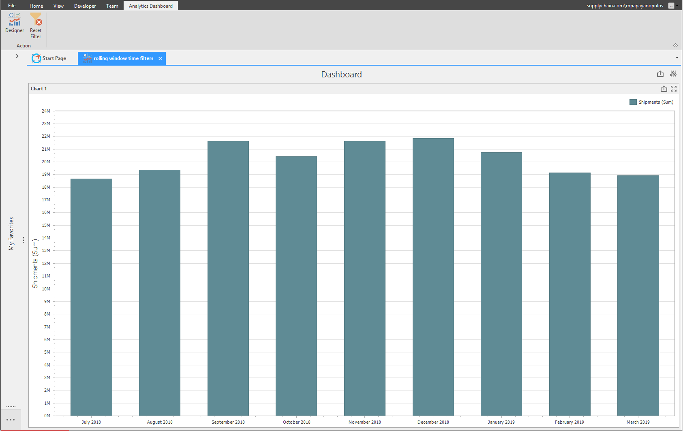Maximize Chart 1 with the fullscreen icon
Viewport: 683px width, 431px height.
[x=674, y=89]
